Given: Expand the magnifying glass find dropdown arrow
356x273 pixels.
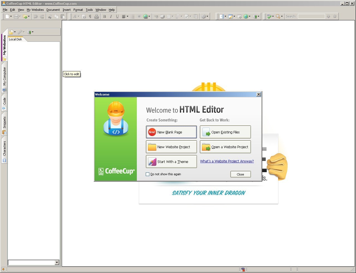Looking at the screenshot, I should click(282, 16).
